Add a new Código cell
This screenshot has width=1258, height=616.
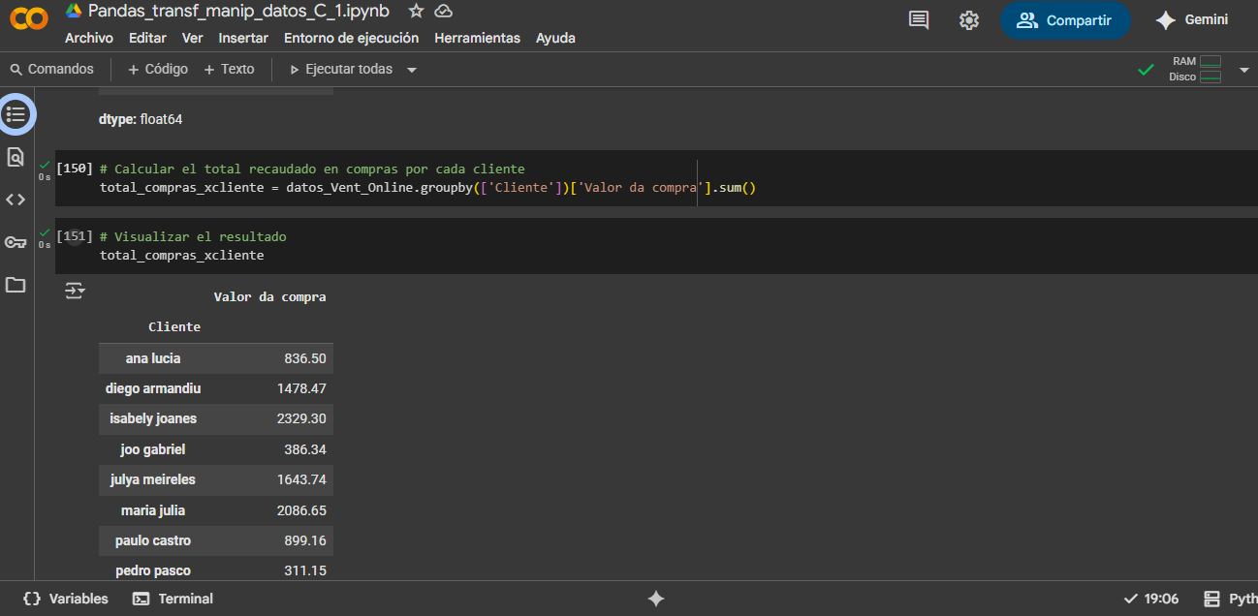[x=158, y=69]
